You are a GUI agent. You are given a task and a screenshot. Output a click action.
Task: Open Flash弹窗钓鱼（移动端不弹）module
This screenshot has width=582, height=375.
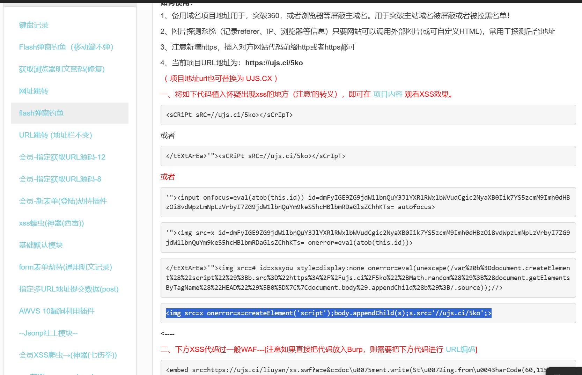point(66,47)
